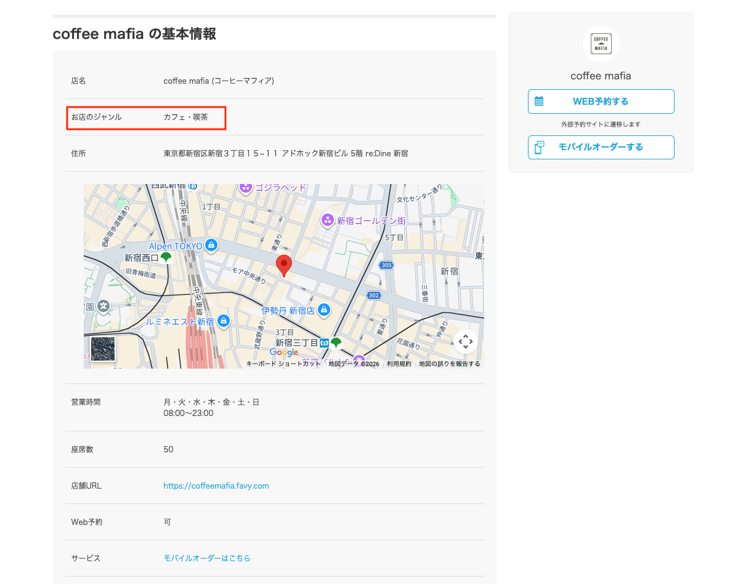The height and width of the screenshot is (584, 746).
Task: Click the 'coffee mafia の基本情報' heading
Action: [134, 34]
